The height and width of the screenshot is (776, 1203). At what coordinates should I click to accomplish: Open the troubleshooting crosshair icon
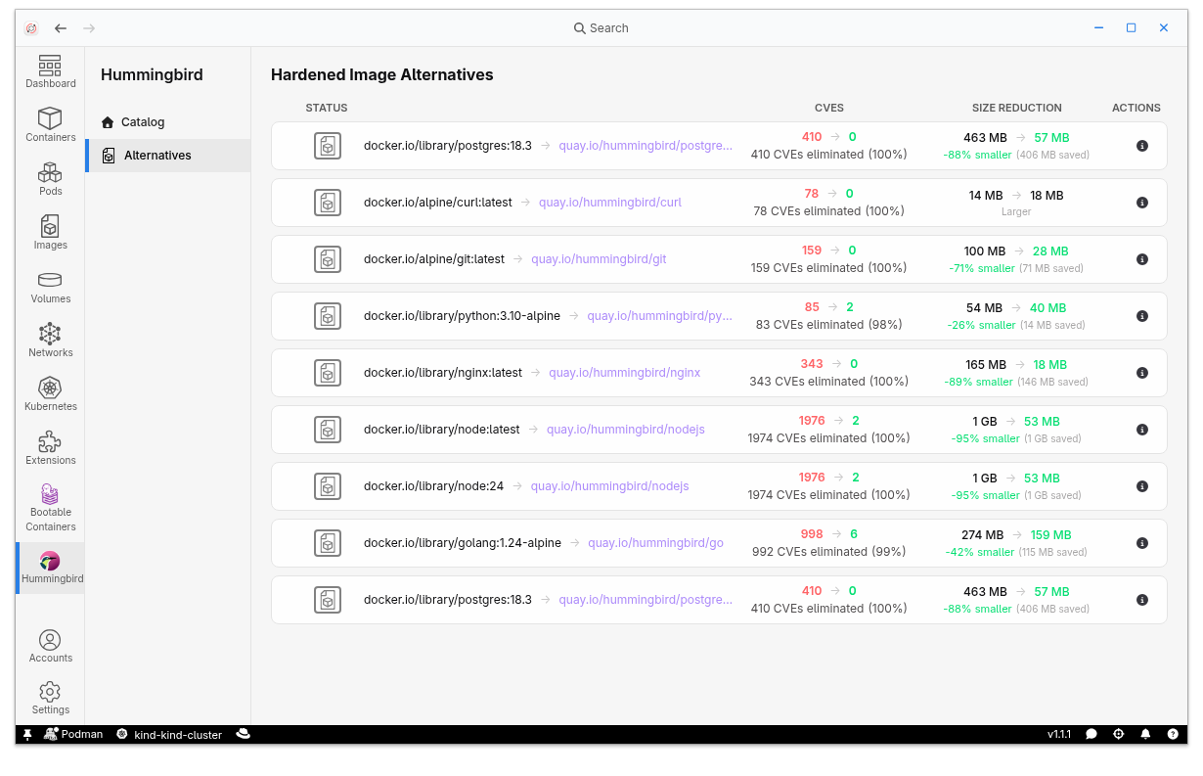[1119, 734]
